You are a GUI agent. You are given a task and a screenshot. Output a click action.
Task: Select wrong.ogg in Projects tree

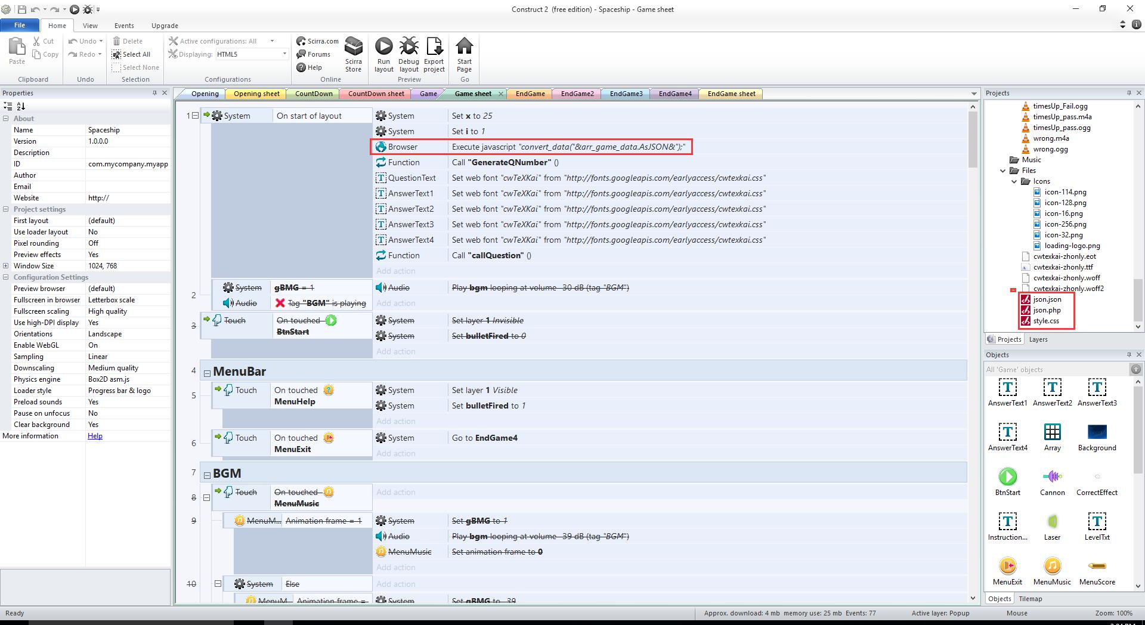coord(1050,149)
